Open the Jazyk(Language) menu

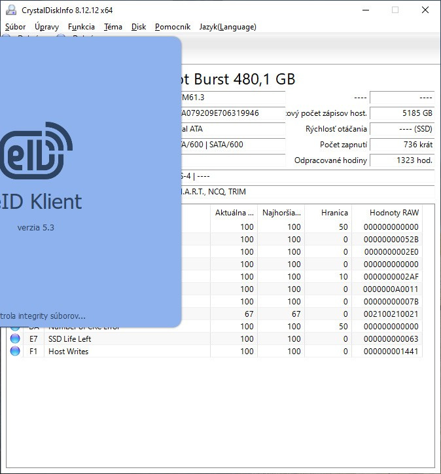pos(228,27)
